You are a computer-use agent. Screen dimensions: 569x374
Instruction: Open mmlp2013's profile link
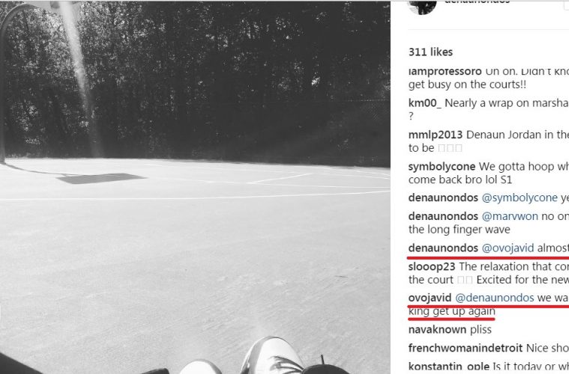[x=436, y=135]
